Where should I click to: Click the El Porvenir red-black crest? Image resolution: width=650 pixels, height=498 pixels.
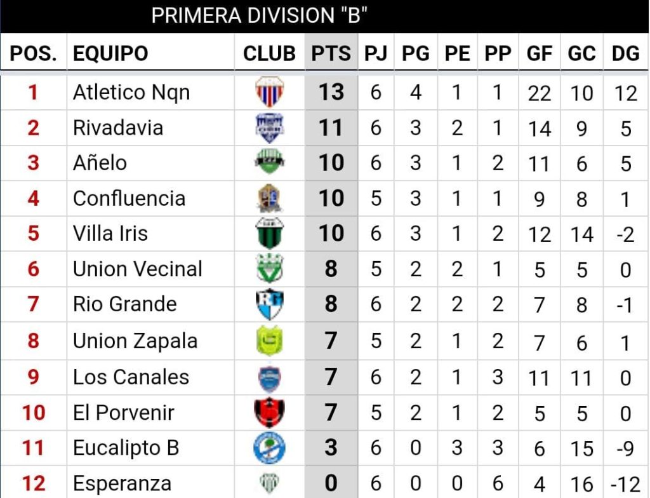click(269, 412)
